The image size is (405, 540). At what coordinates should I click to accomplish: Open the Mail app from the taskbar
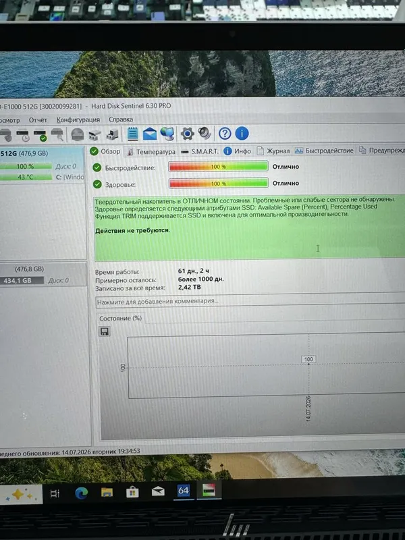(x=158, y=491)
